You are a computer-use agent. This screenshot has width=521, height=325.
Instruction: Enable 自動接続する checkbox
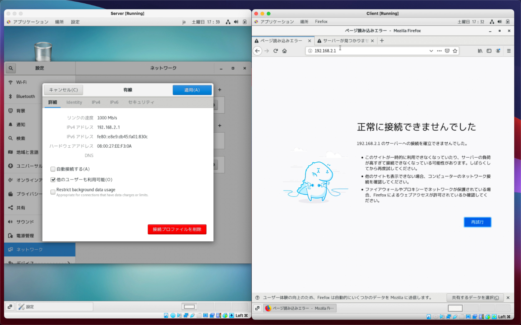click(53, 169)
